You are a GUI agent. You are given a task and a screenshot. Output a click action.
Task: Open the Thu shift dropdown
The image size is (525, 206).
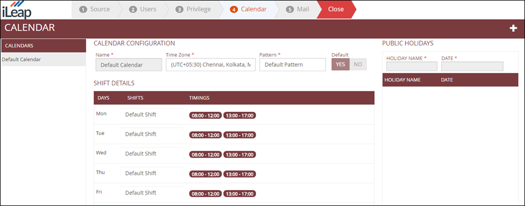pyautogui.click(x=152, y=173)
